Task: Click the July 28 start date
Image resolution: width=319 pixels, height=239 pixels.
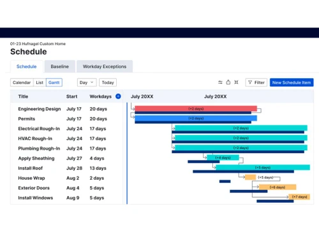Action: click(x=74, y=168)
